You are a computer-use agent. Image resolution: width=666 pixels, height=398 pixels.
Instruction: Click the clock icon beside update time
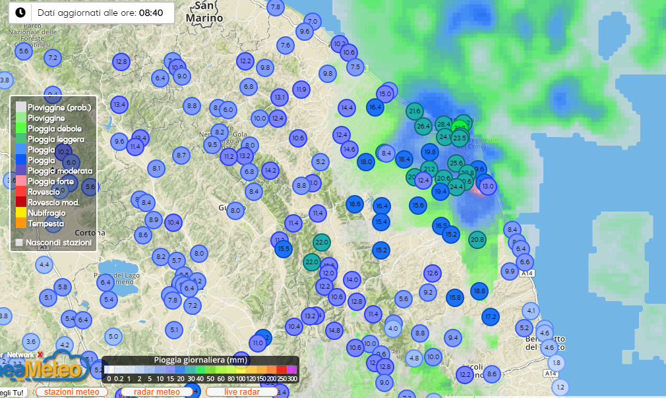pos(20,13)
